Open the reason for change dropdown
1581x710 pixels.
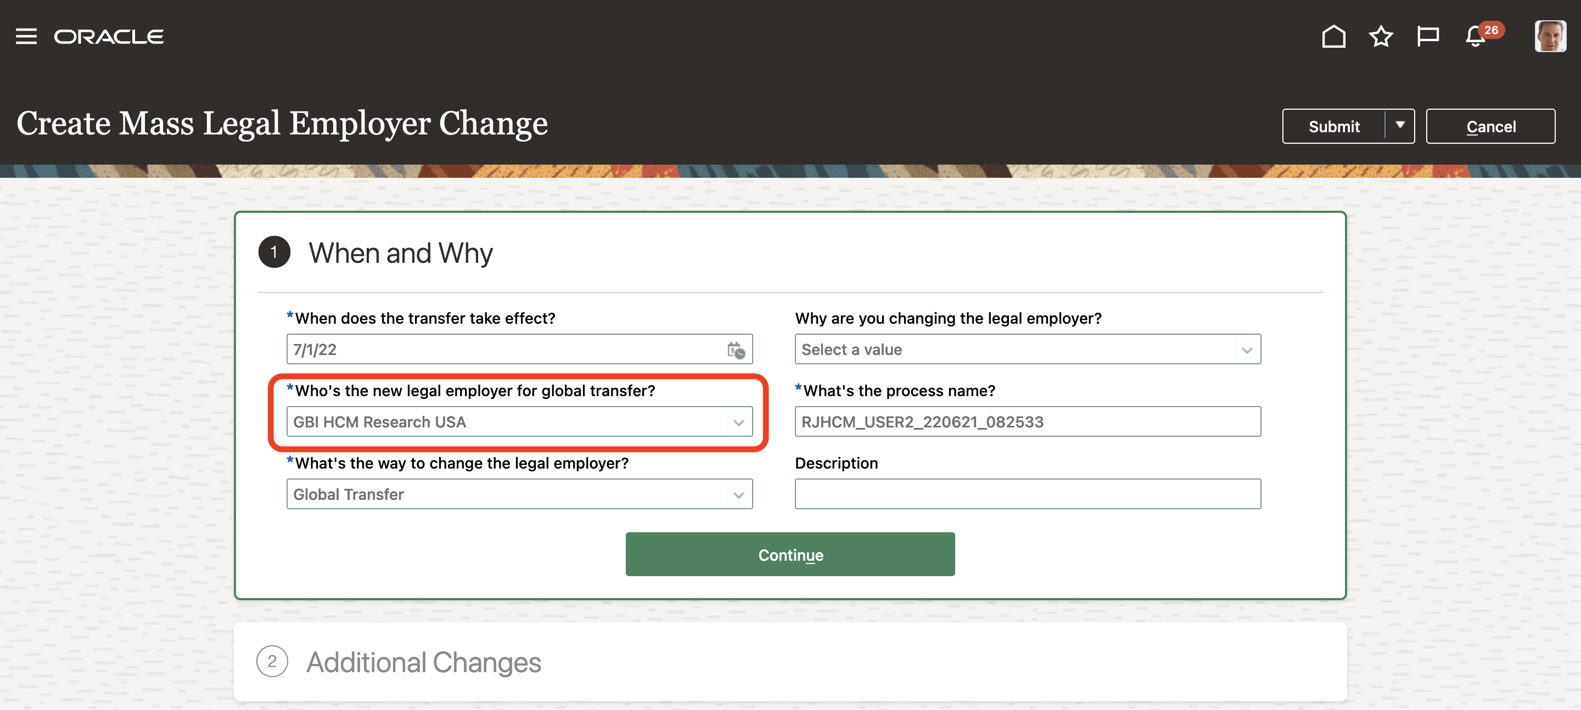tap(1028, 350)
